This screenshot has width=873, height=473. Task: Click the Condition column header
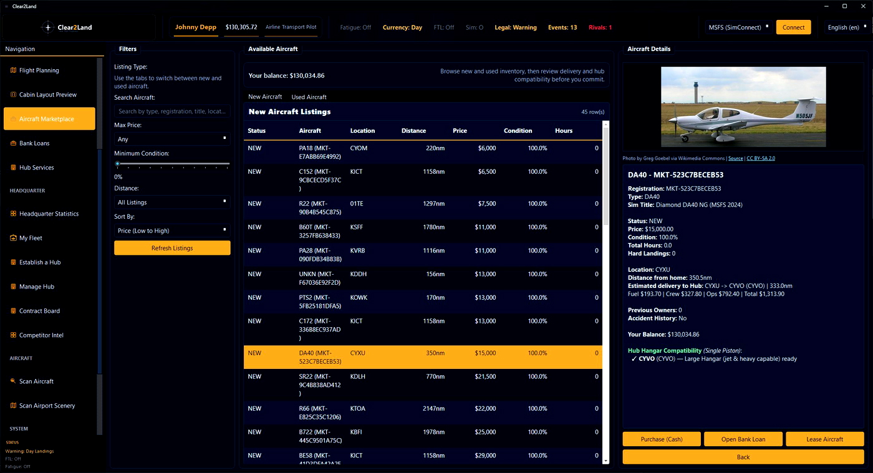tap(518, 131)
